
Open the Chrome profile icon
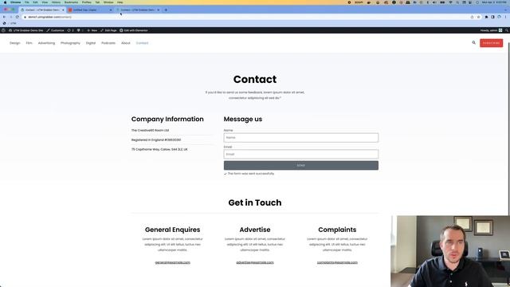pyautogui.click(x=500, y=17)
